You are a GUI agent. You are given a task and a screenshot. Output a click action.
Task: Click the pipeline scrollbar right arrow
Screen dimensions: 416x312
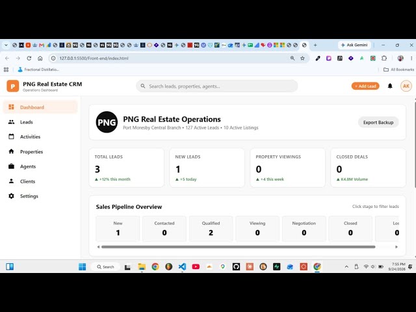pyautogui.click(x=396, y=247)
